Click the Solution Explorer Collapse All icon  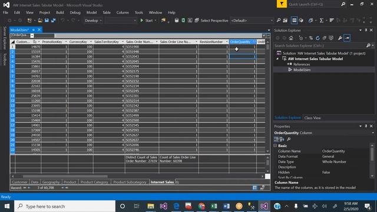click(325, 38)
